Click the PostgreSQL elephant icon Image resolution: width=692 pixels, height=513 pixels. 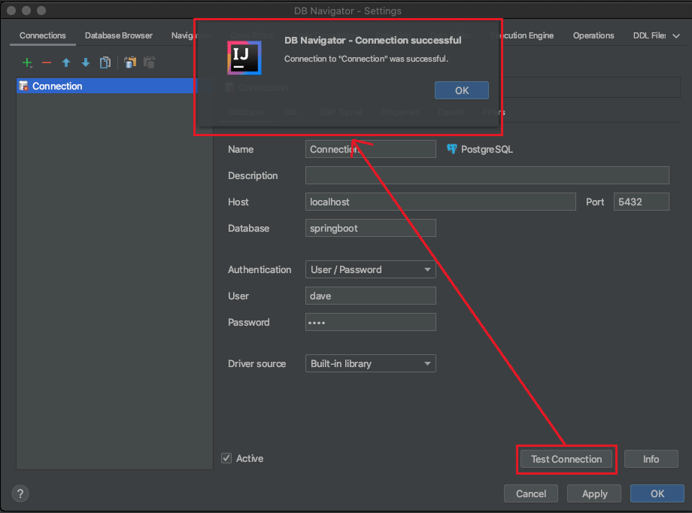[451, 149]
